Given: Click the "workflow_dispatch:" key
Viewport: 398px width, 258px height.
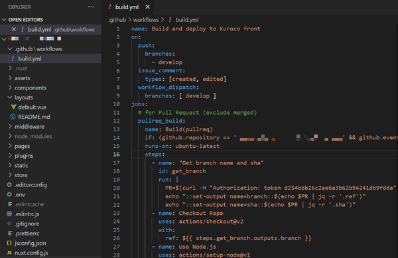Looking at the screenshot, I should click(168, 88).
